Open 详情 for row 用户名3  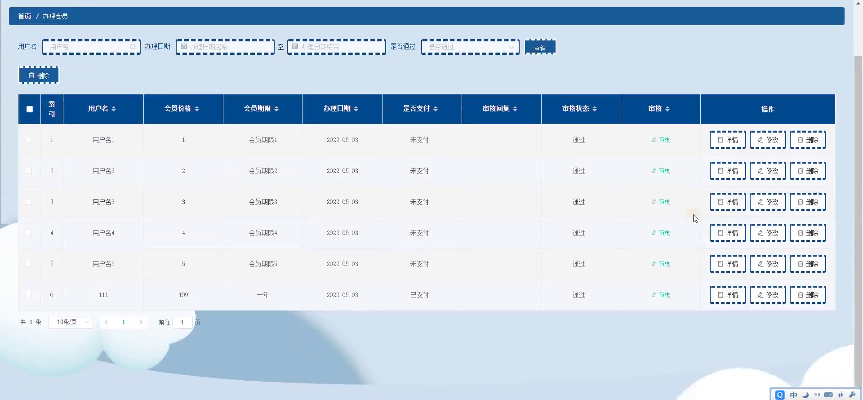728,202
